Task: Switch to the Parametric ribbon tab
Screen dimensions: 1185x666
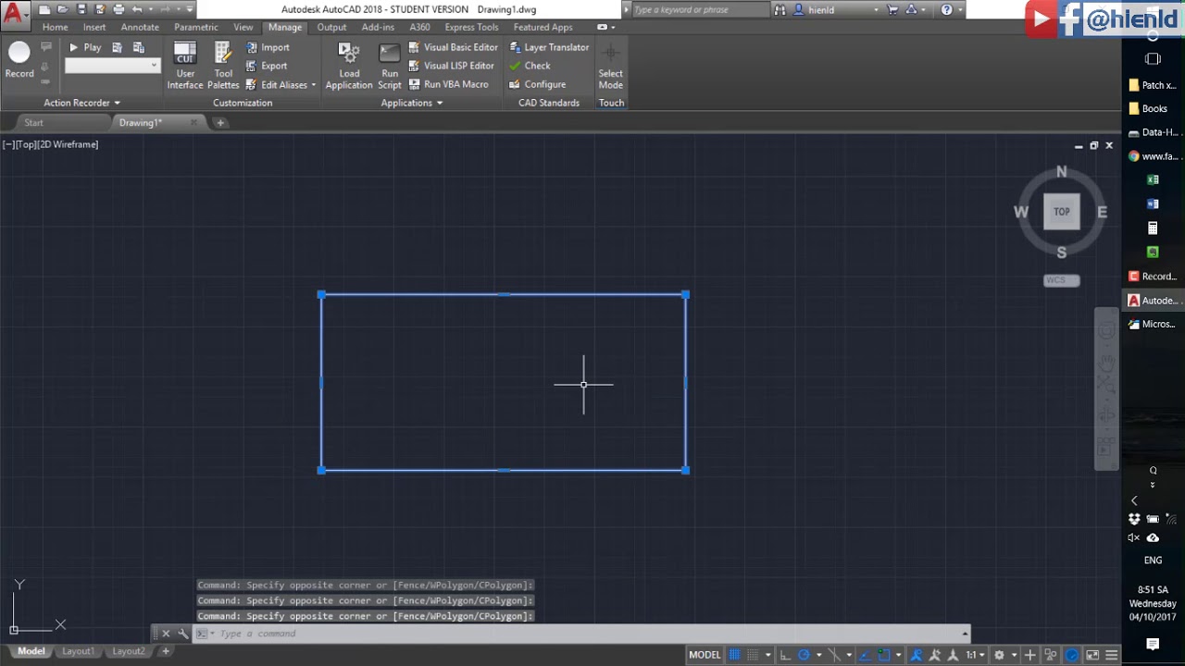Action: tap(196, 28)
